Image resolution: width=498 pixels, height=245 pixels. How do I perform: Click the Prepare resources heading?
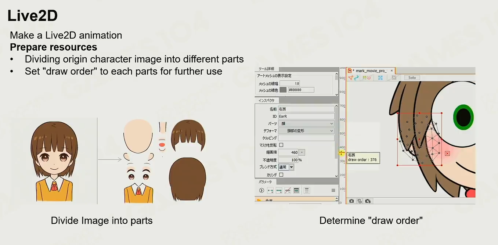point(54,47)
